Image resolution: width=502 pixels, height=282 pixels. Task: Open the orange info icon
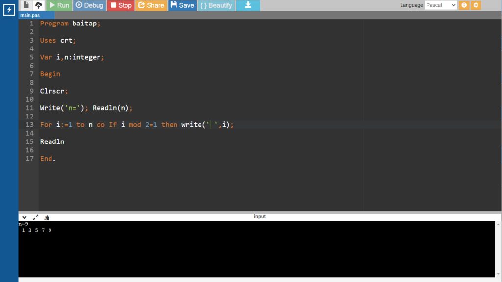click(464, 5)
